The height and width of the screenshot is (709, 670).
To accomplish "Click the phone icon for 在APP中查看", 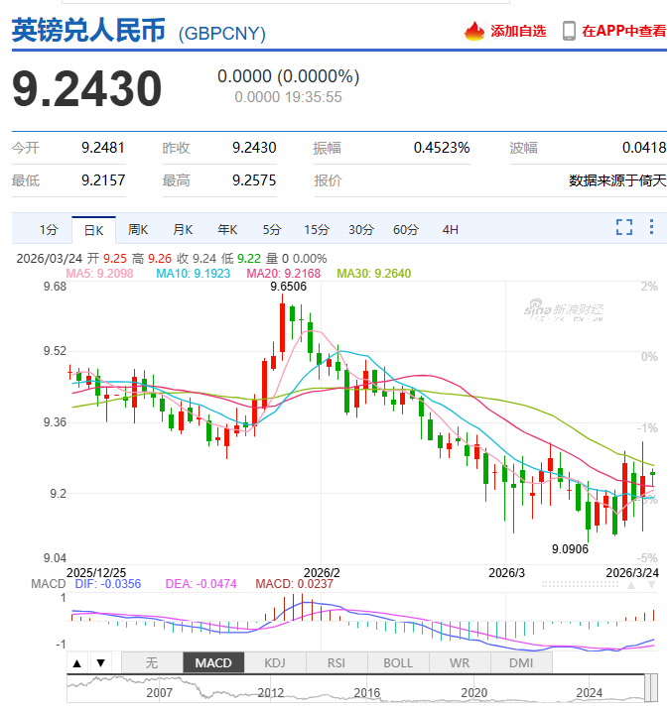I will [x=569, y=31].
